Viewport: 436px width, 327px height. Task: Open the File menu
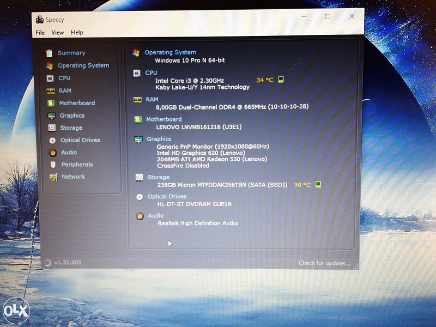[40, 33]
